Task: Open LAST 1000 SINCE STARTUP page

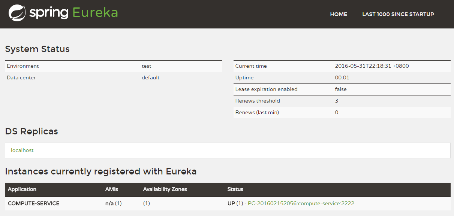Action: (398, 14)
